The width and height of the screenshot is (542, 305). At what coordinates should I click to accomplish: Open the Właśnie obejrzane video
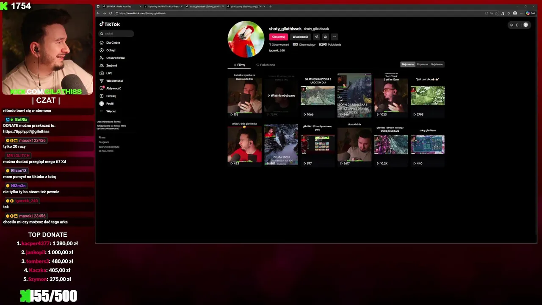(x=281, y=95)
